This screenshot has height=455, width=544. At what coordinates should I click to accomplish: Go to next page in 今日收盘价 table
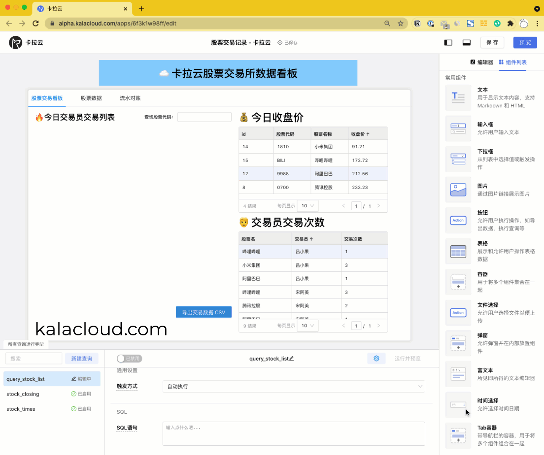(378, 206)
